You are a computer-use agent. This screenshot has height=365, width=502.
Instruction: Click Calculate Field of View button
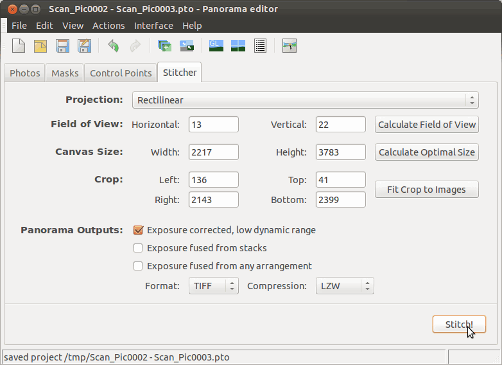(427, 124)
